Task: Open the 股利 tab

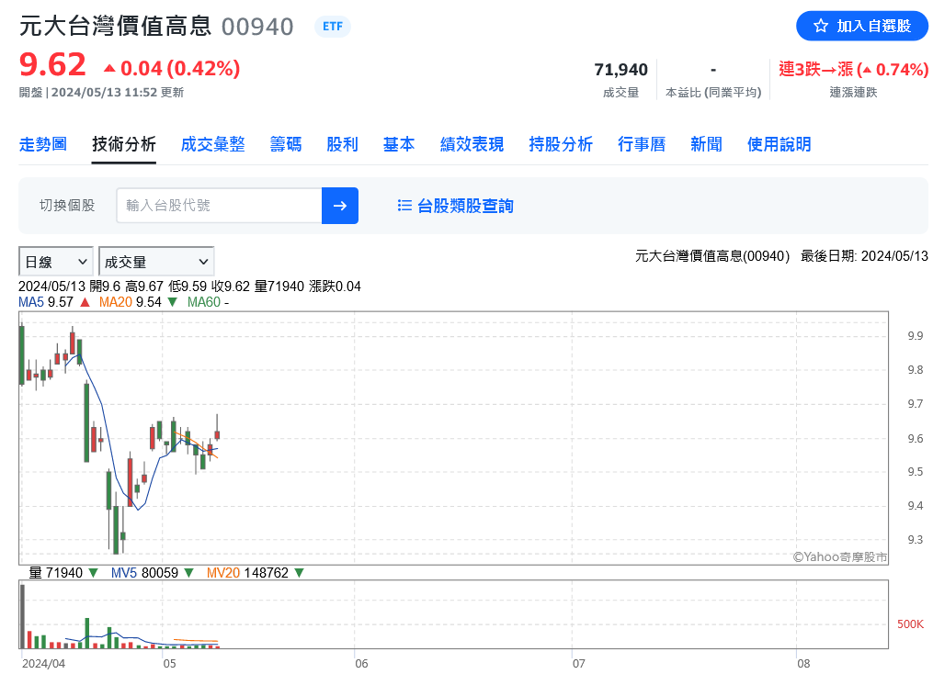Action: point(342,144)
